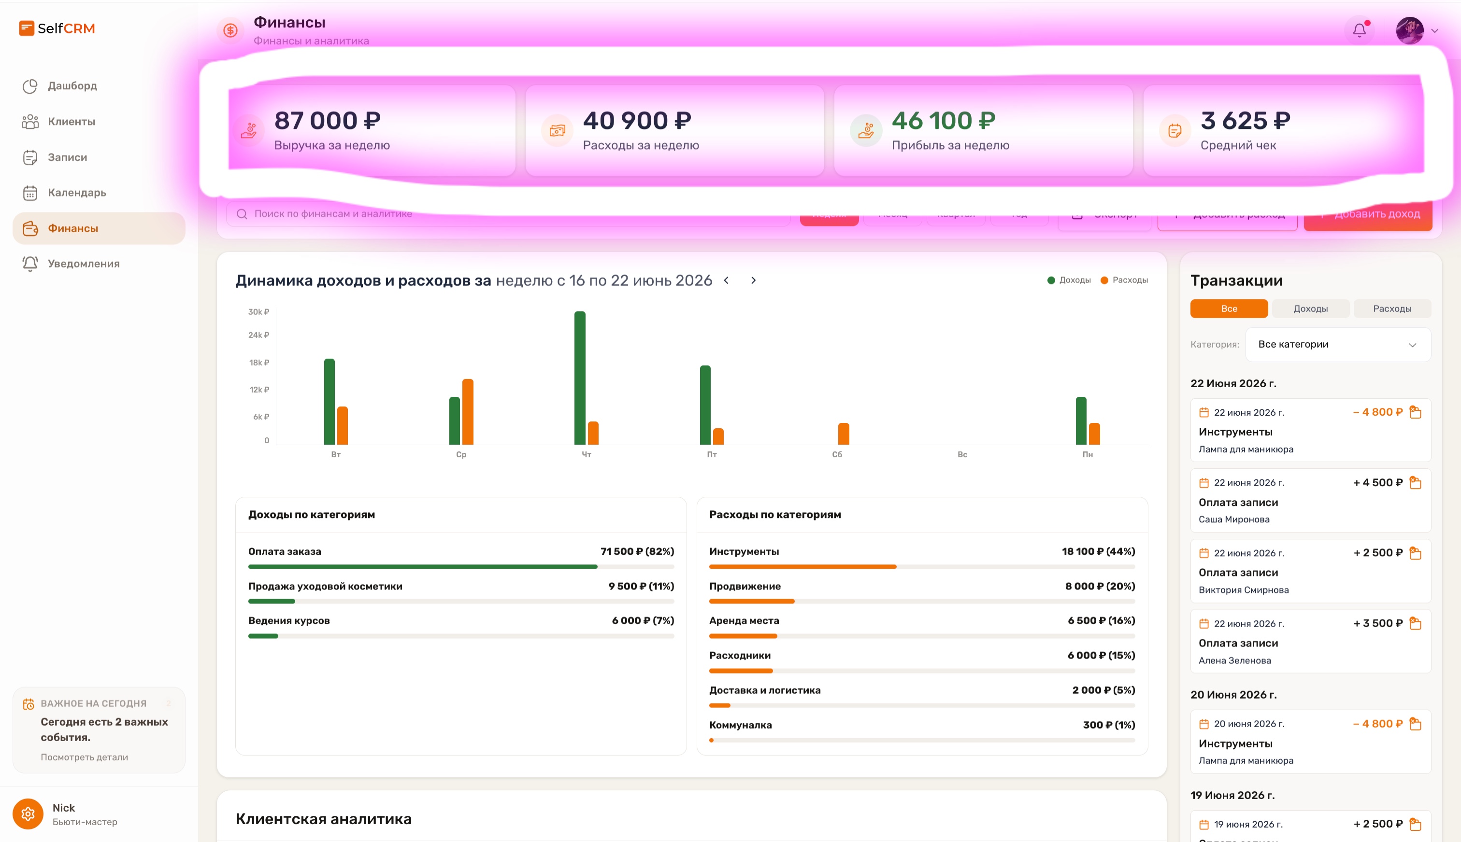Click the calendar icon on Виктория Смирнова transaction
The width and height of the screenshot is (1461, 842).
coord(1204,553)
